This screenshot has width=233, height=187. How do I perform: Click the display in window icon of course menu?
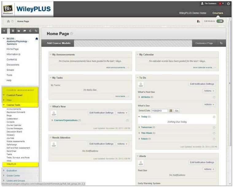point(25,31)
